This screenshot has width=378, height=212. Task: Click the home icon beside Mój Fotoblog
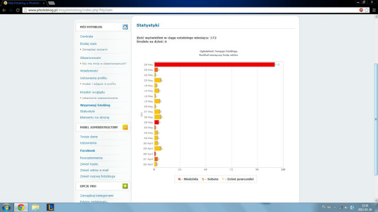pyautogui.click(x=125, y=27)
